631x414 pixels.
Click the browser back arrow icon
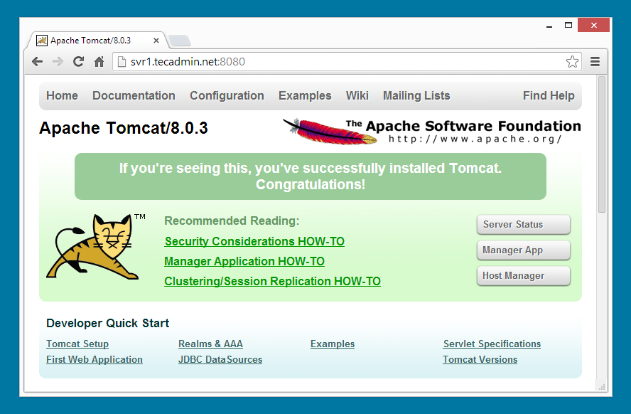(x=38, y=62)
